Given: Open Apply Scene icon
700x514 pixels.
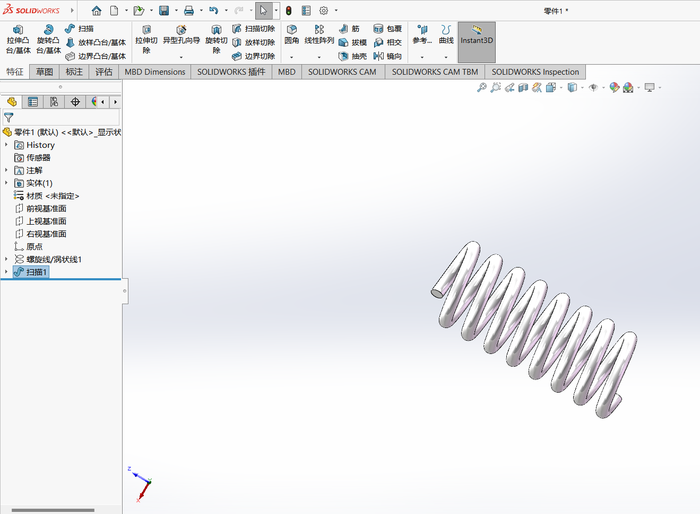Looking at the screenshot, I should click(x=628, y=87).
